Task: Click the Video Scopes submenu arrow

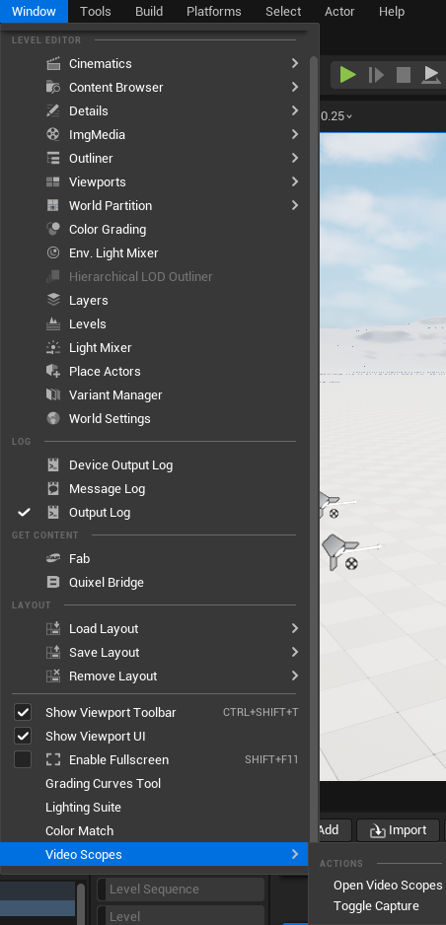Action: pos(295,854)
